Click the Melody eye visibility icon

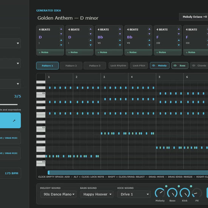154,65
